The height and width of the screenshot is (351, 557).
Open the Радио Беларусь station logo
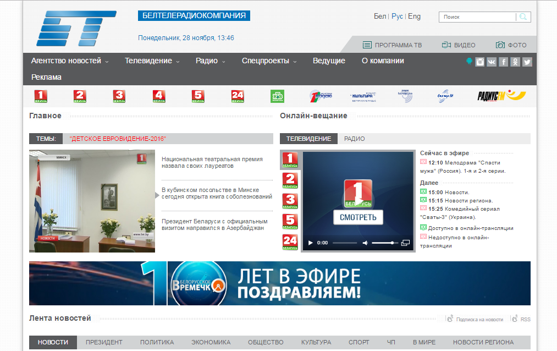pos(405,96)
